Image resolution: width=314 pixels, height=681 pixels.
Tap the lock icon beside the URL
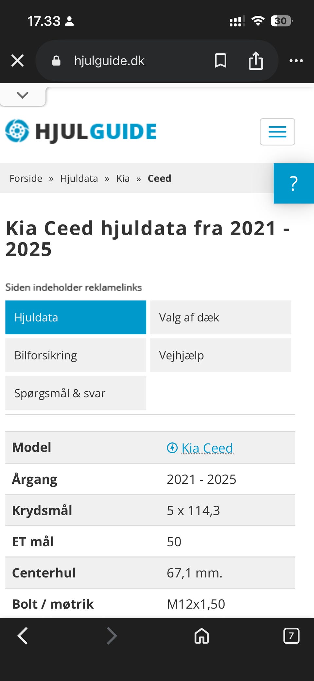[56, 61]
